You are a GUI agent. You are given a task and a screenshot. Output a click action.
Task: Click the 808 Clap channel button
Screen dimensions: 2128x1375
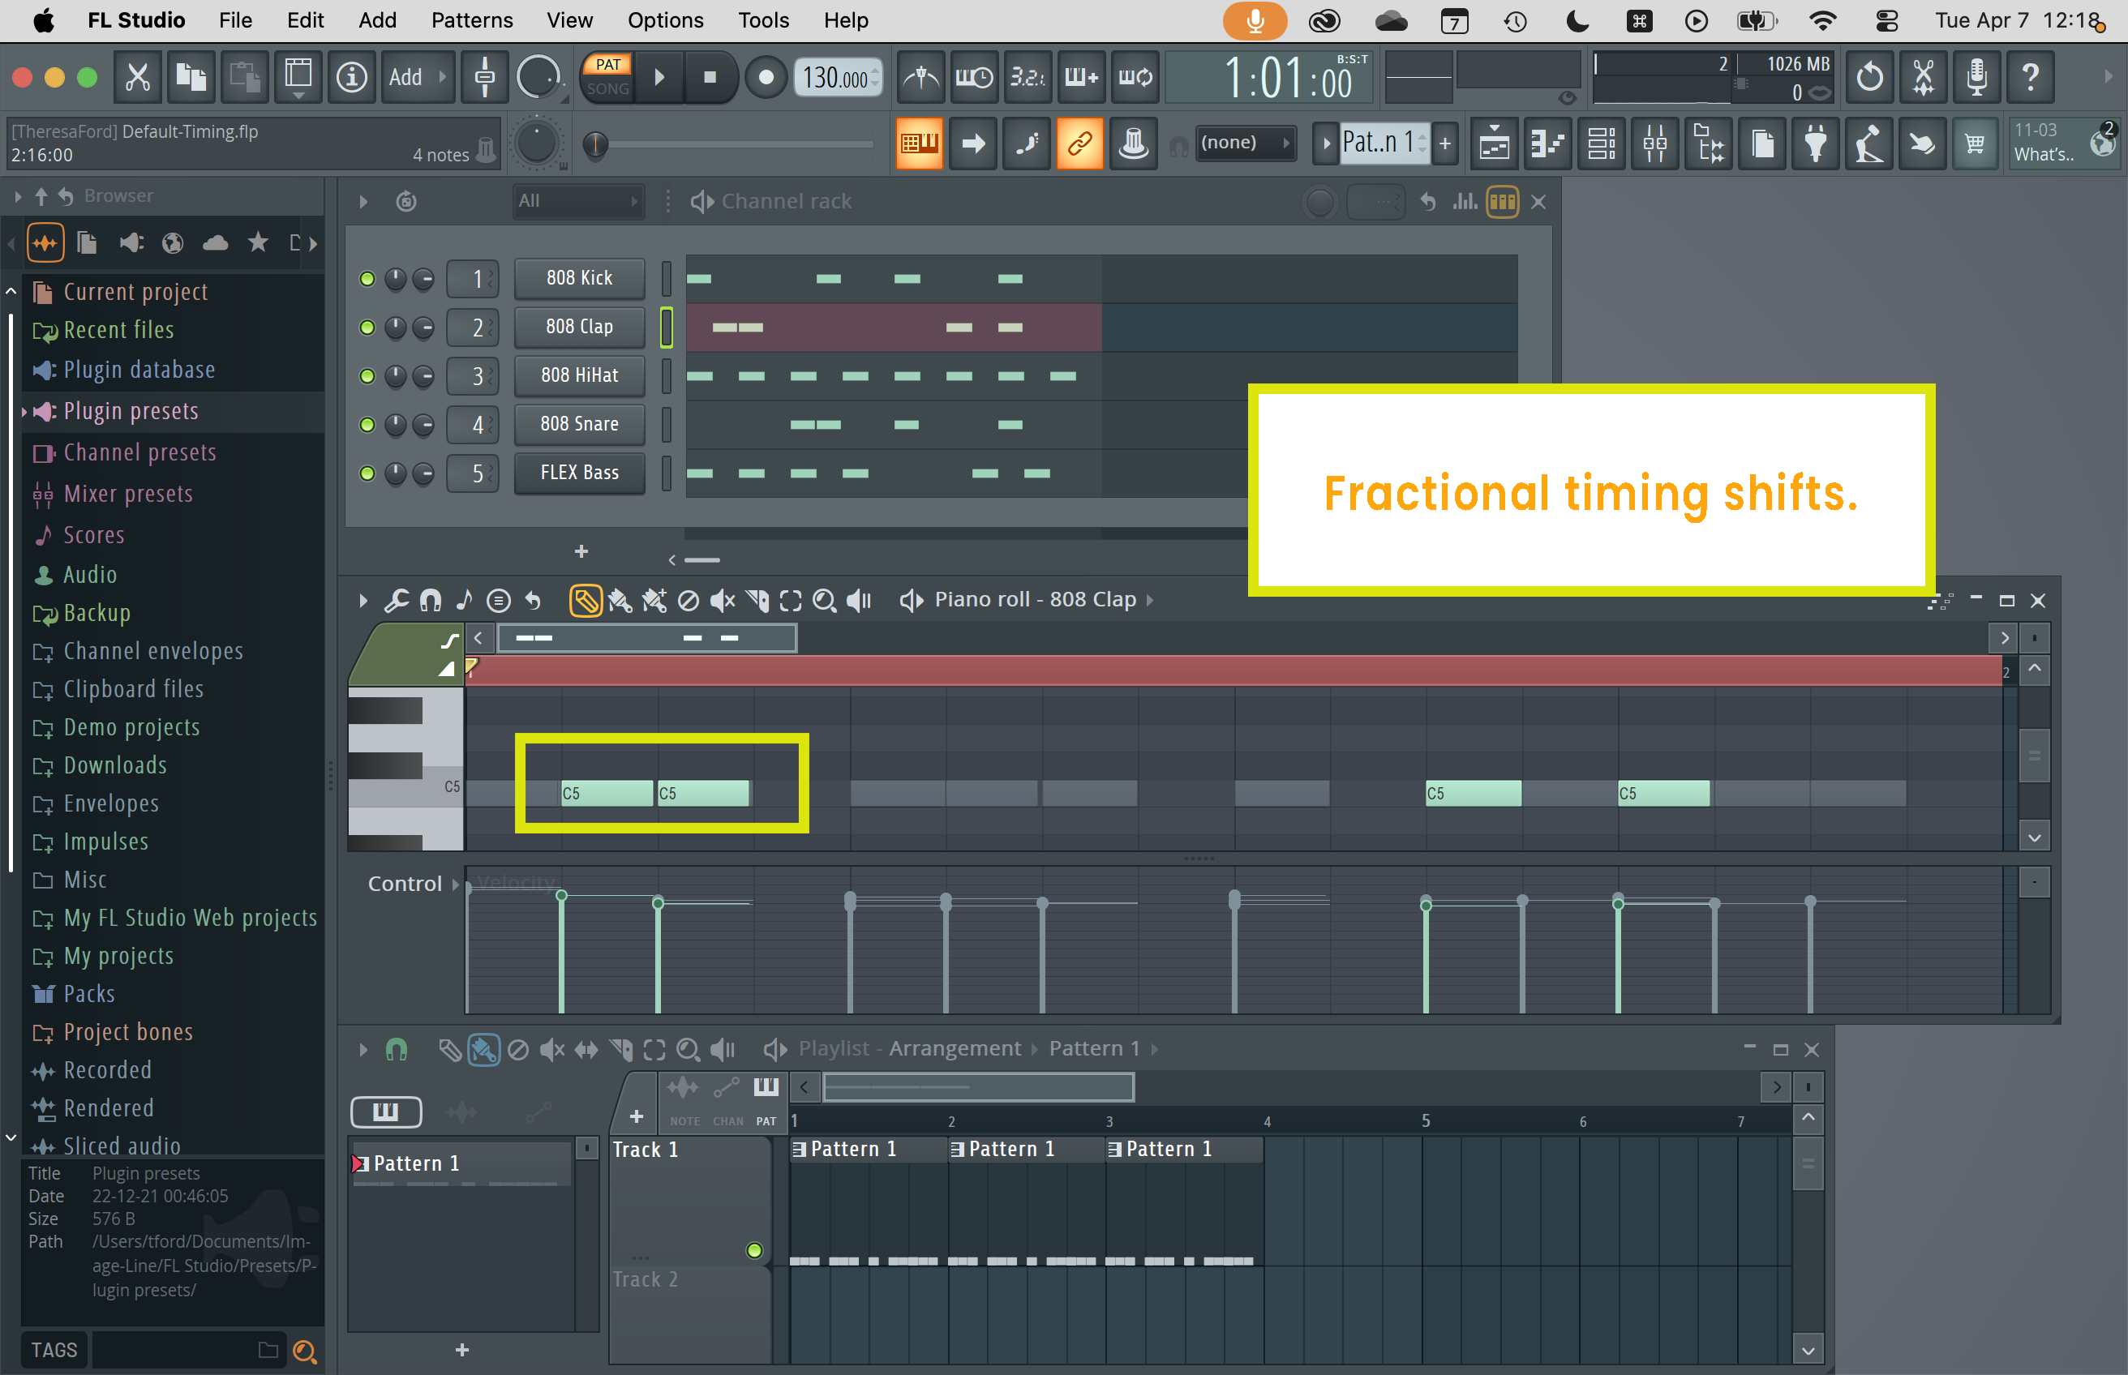coord(580,327)
